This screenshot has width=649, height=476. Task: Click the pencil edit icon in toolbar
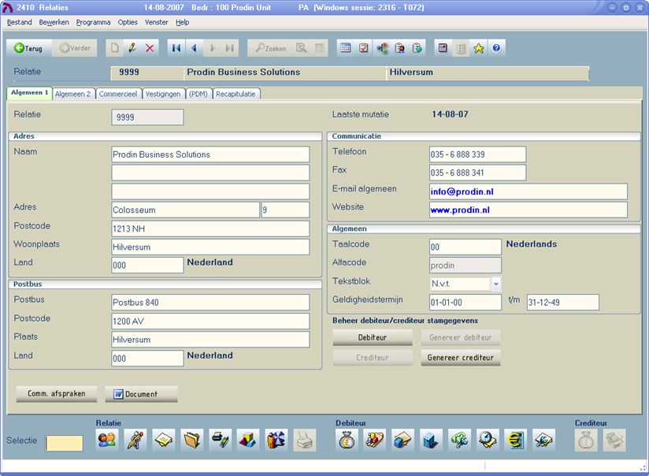[x=132, y=48]
